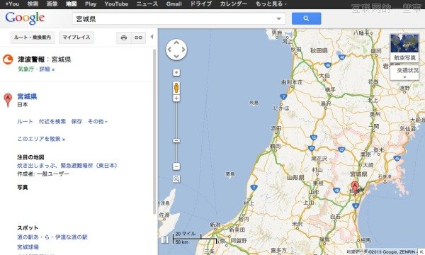Click 秋田県 label on the map
Screen dimensions: 425x255
[x=319, y=51]
